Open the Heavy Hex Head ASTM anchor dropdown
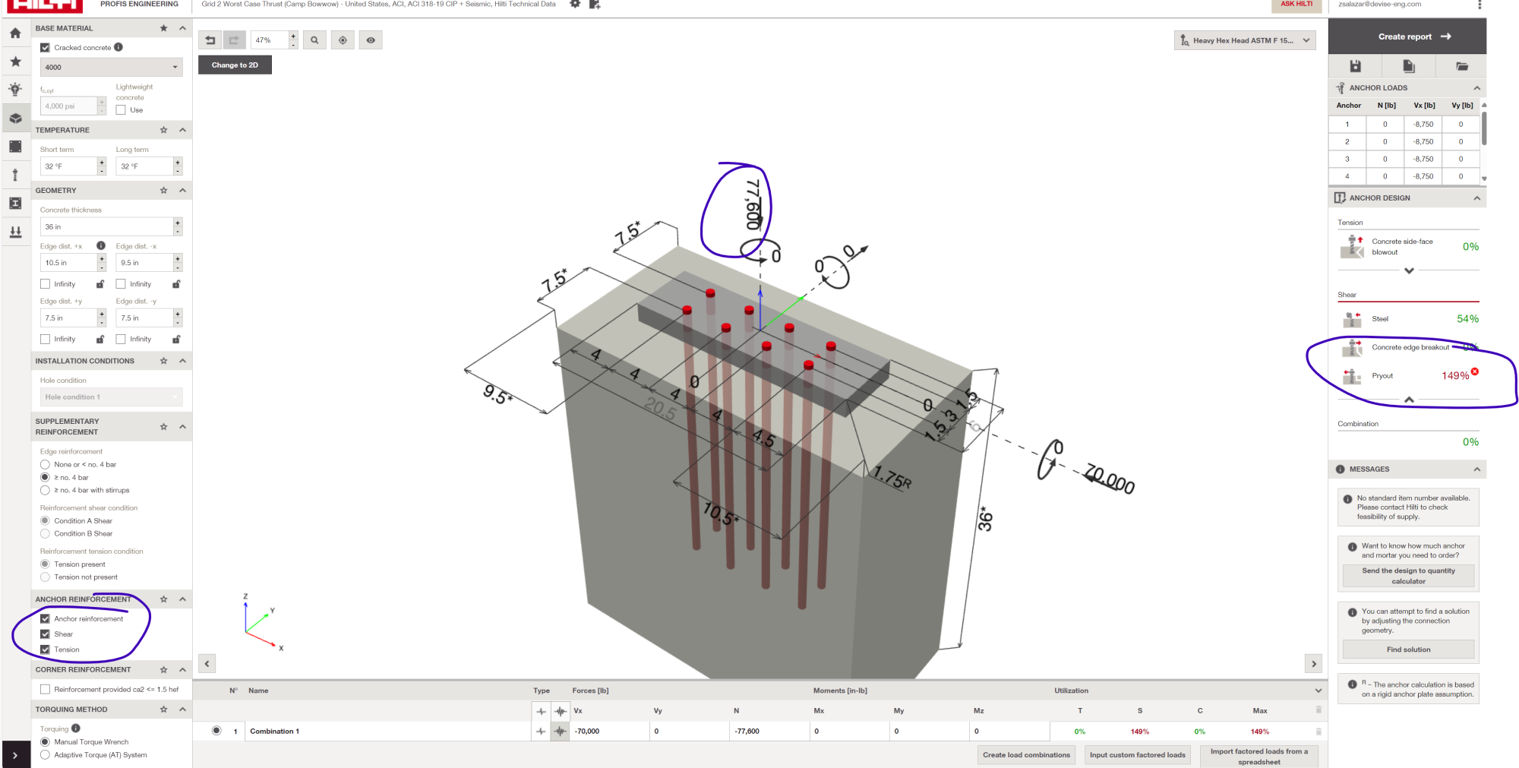 click(1244, 40)
